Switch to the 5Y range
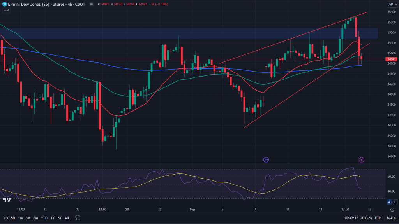The image size is (399, 224). click(x=60, y=217)
